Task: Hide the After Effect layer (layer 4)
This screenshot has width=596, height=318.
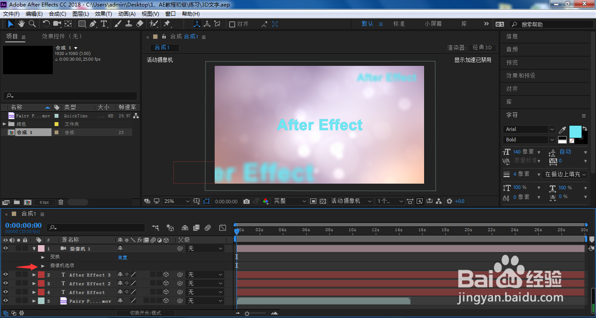Action: pyautogui.click(x=6, y=292)
